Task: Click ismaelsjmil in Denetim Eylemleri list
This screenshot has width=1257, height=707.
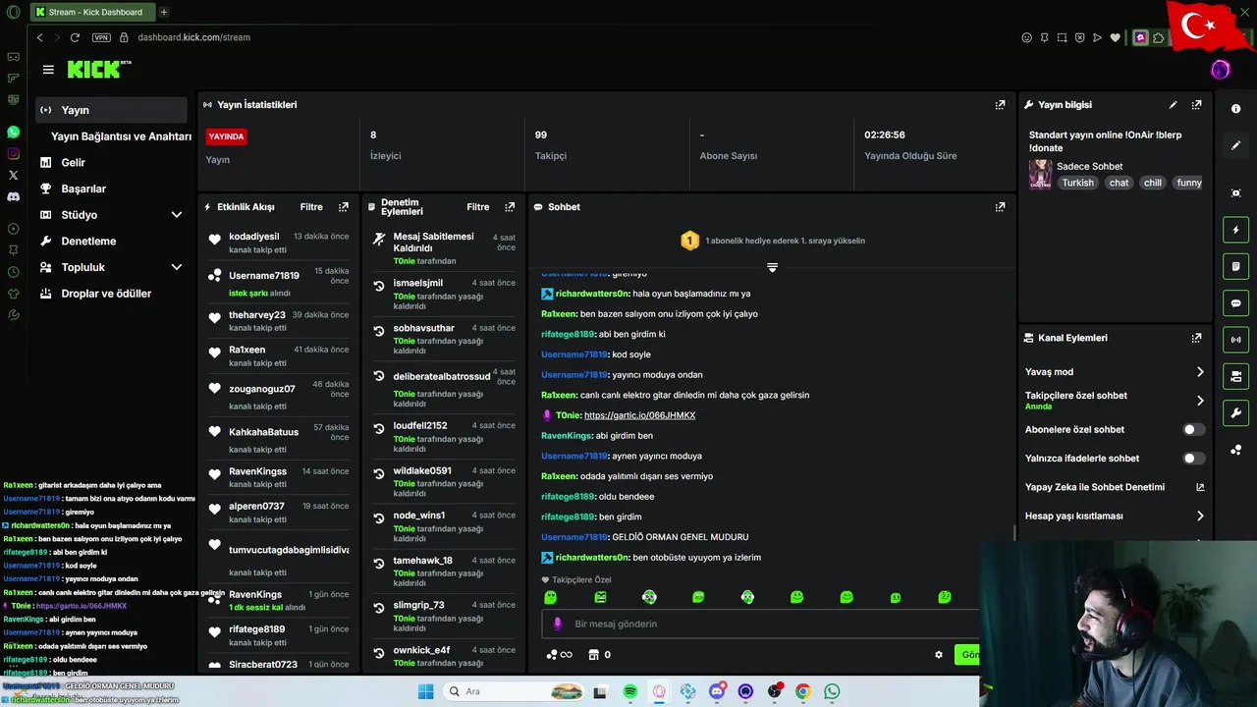Action: (418, 283)
